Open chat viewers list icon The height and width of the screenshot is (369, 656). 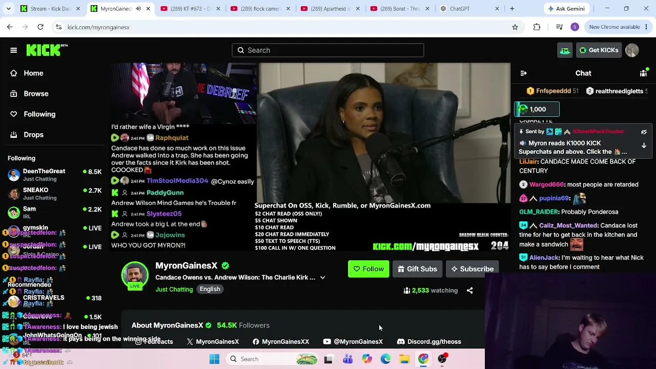644,73
